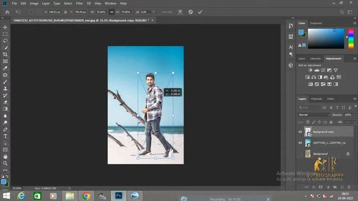Switch to warp mode icon in options bar
The height and width of the screenshot is (201, 358).
point(180,12)
